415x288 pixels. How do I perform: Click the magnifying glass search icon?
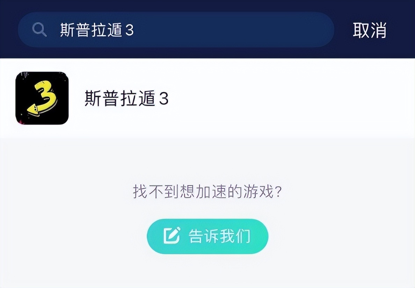pos(39,30)
